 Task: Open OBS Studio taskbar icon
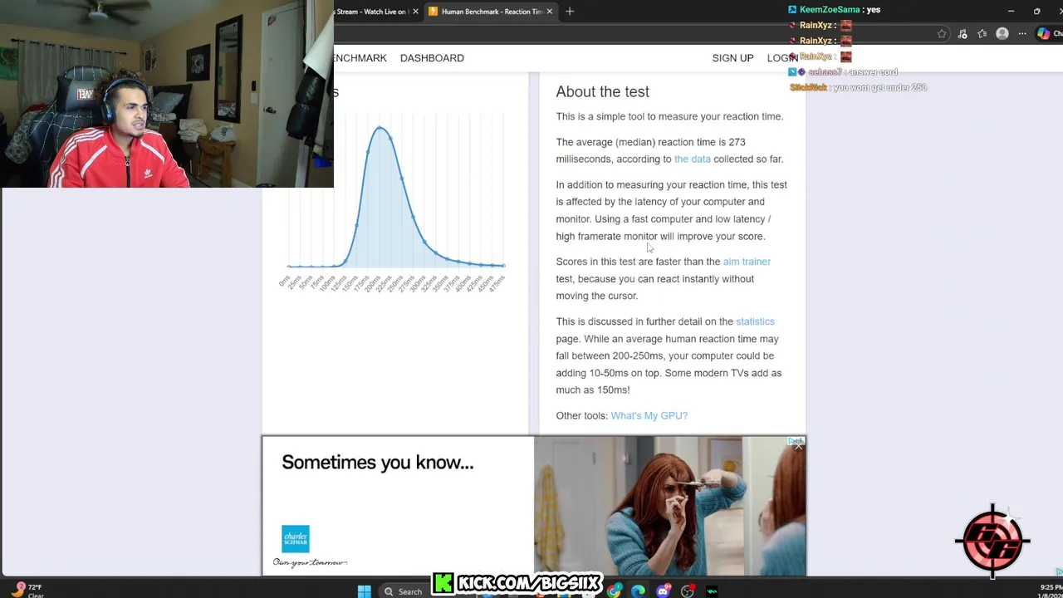pyautogui.click(x=687, y=591)
